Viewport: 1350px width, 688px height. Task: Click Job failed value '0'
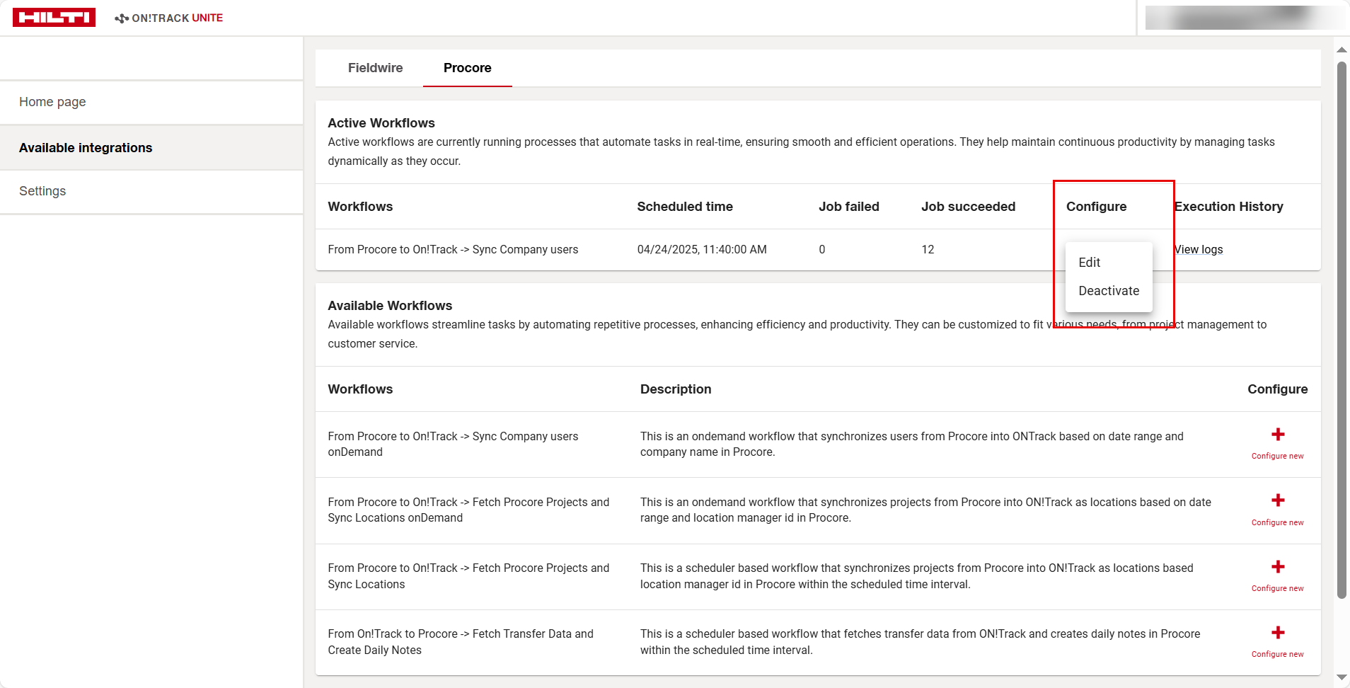click(822, 250)
